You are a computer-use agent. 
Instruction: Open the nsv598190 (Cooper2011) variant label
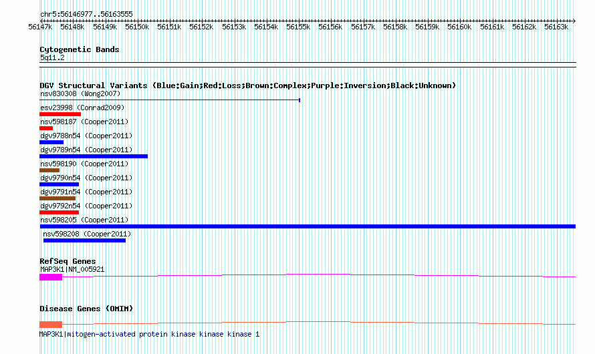coord(84,164)
